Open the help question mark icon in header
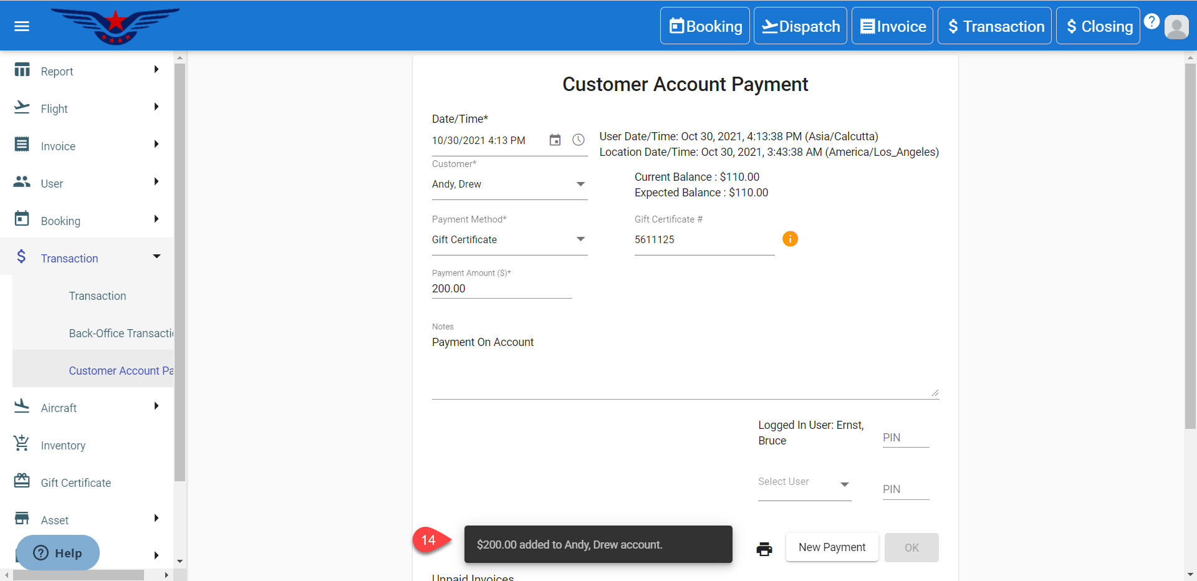Screen dimensions: 1197x581 coord(1151,22)
